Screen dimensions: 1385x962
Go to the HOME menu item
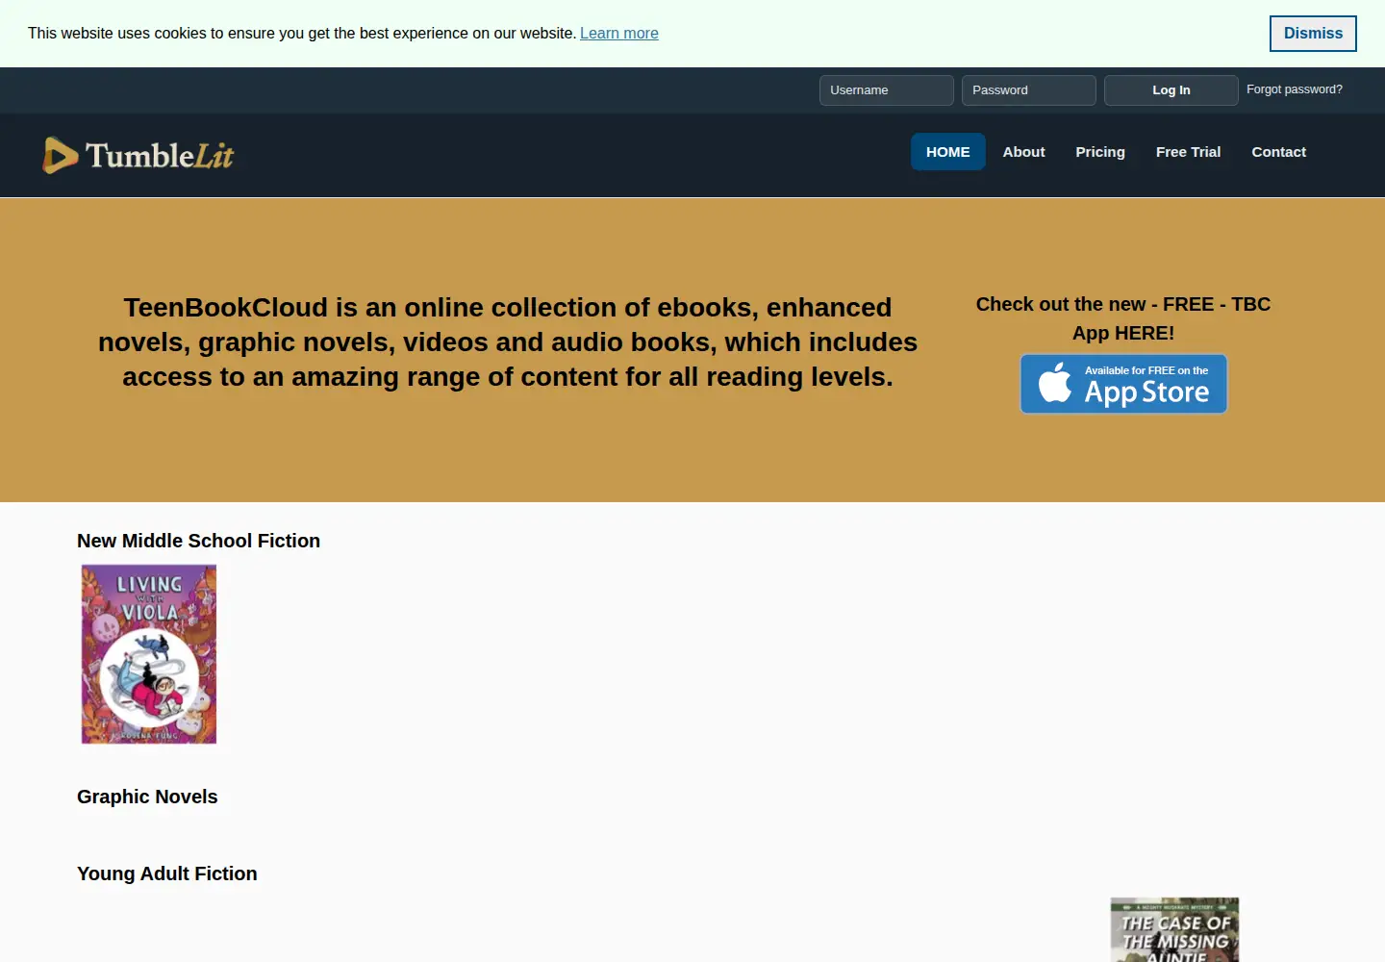pos(948,152)
